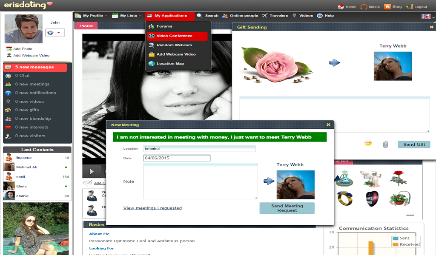The height and width of the screenshot is (255, 436).
Task: Open the Help icon in navigation bar
Action: point(320,16)
